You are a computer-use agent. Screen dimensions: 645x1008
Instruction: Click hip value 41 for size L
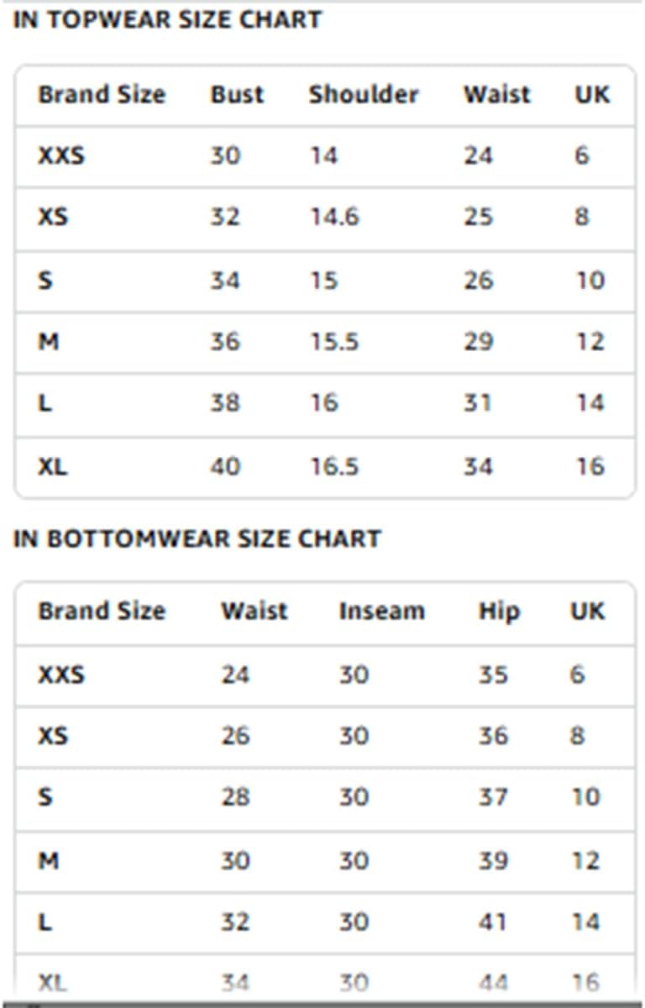[493, 921]
